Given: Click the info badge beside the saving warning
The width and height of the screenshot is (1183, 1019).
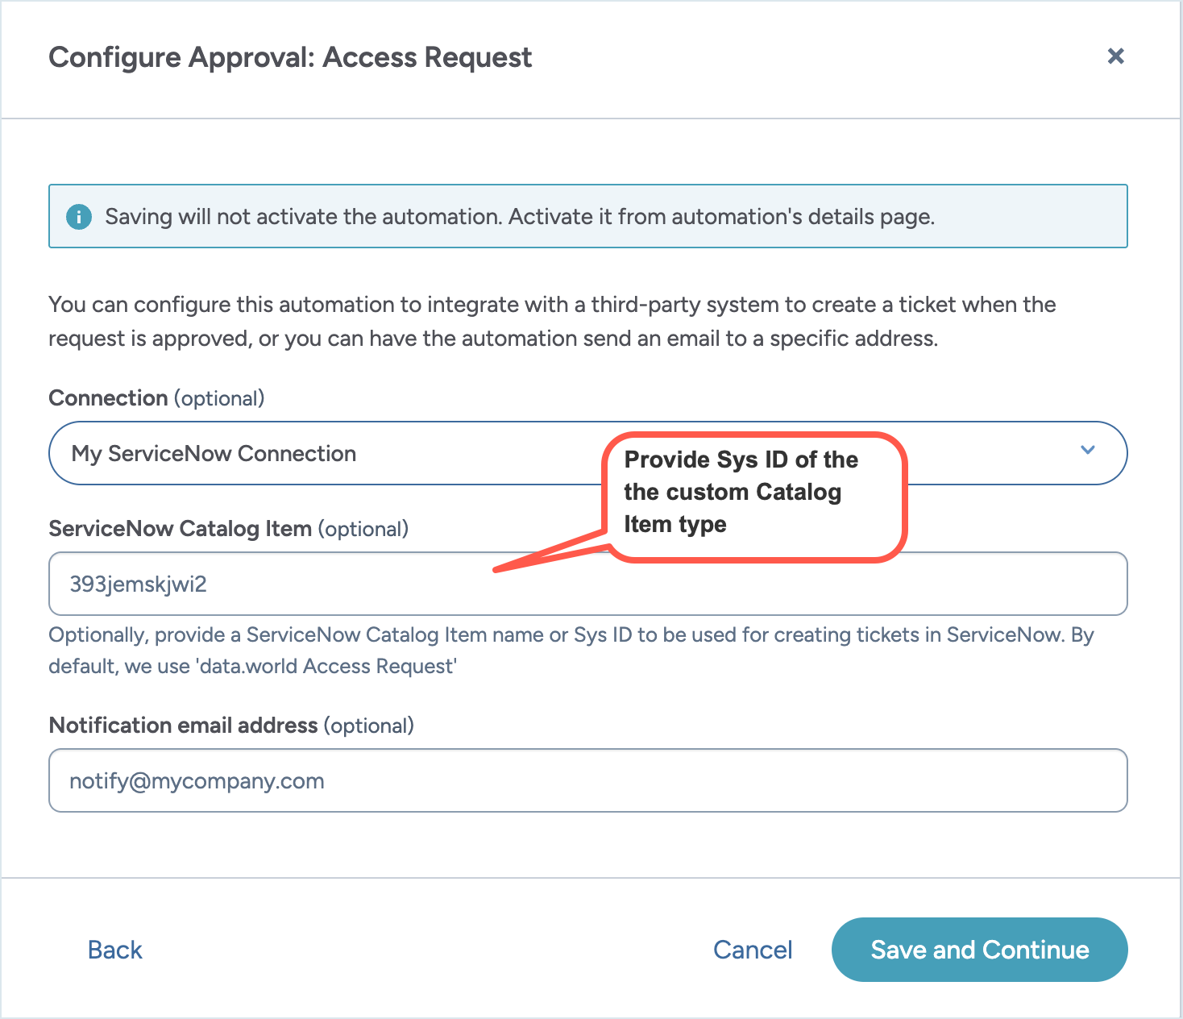Looking at the screenshot, I should [78, 216].
